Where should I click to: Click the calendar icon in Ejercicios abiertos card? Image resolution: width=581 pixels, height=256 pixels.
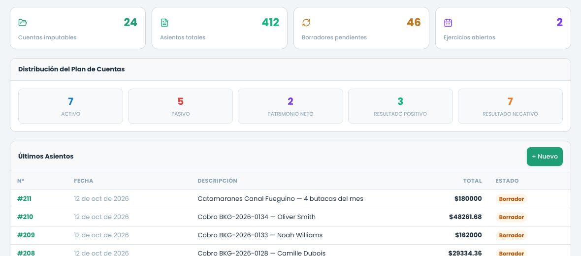[448, 23]
